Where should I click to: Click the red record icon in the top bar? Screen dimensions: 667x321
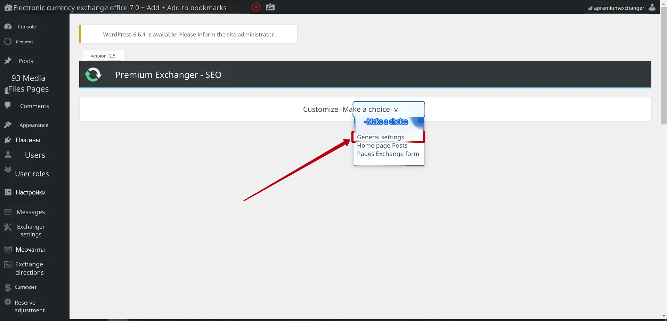pyautogui.click(x=256, y=7)
